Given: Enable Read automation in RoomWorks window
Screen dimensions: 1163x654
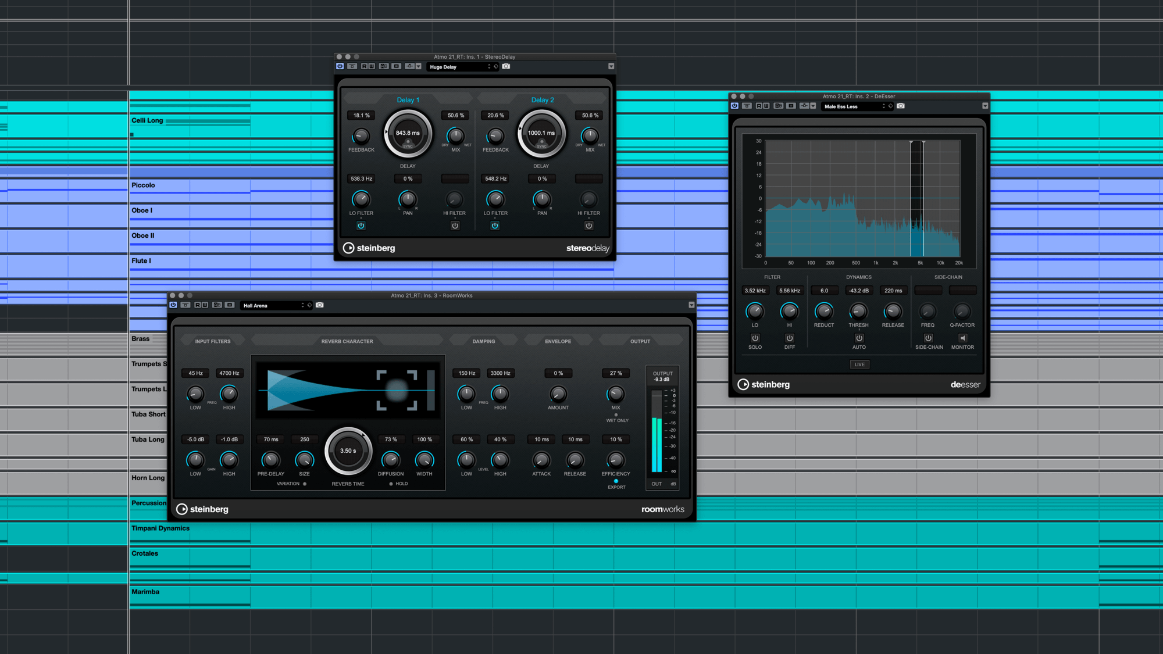Looking at the screenshot, I should [x=198, y=305].
